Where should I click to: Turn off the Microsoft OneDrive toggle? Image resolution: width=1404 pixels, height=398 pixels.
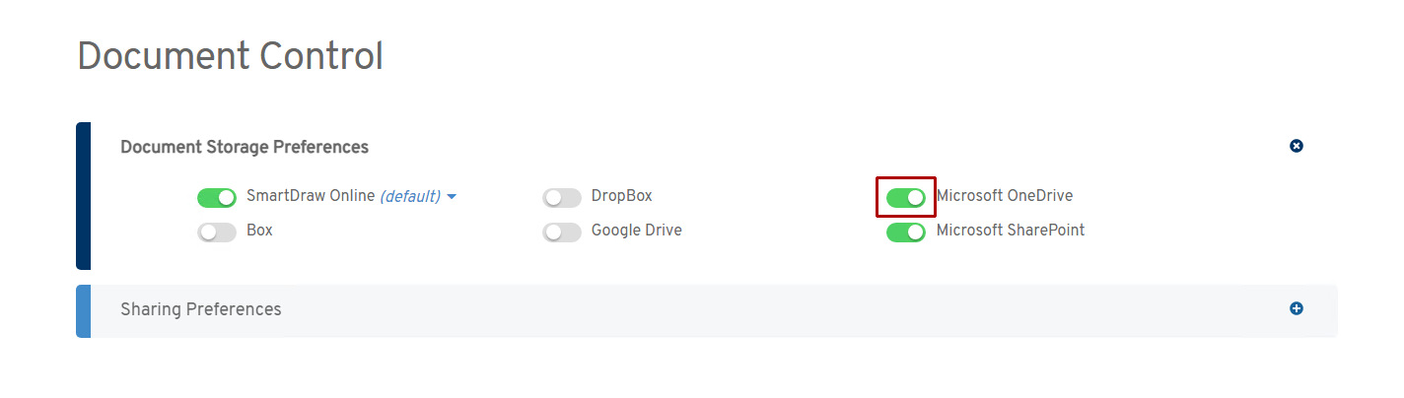tap(906, 198)
